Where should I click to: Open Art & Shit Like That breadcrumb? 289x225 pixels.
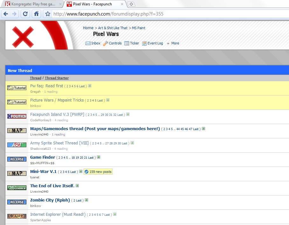pyautogui.click(x=113, y=28)
